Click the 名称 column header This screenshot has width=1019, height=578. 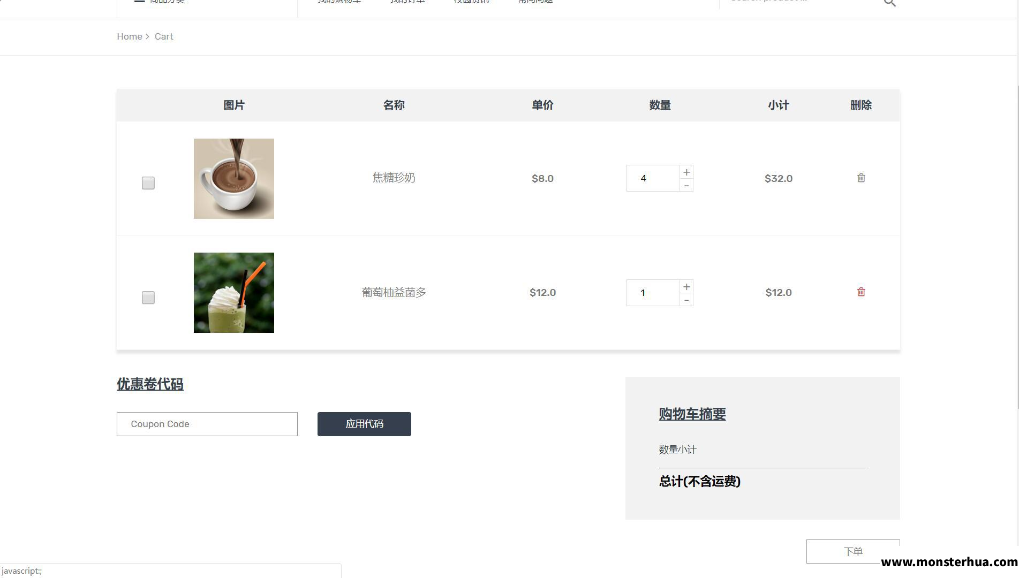[x=394, y=105]
